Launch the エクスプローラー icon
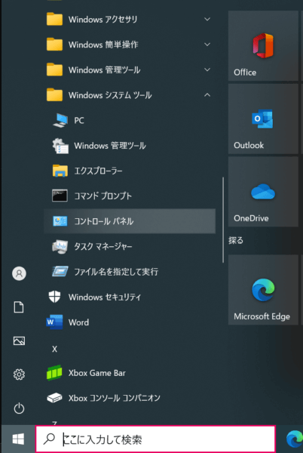 click(x=60, y=171)
